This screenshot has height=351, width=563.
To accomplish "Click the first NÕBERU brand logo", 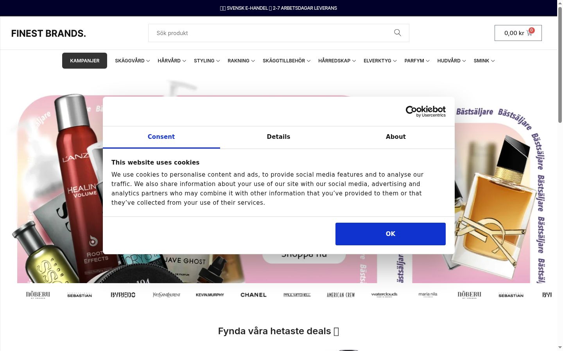I will [38, 295].
